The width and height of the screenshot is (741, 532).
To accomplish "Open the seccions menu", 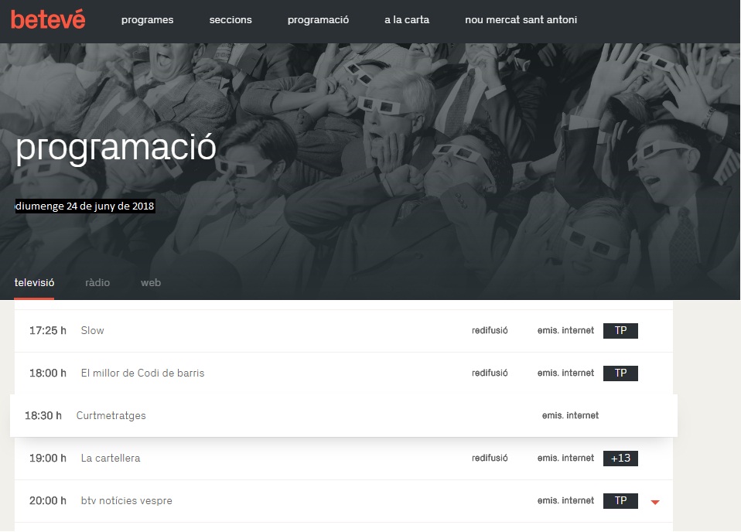I will pos(230,20).
